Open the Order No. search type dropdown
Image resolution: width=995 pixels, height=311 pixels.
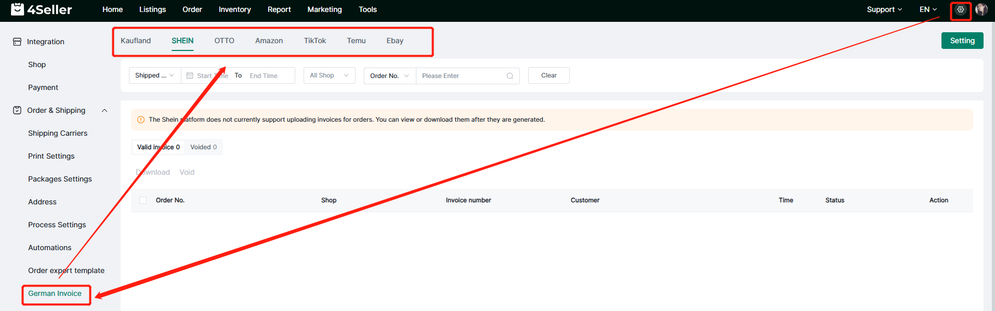389,76
